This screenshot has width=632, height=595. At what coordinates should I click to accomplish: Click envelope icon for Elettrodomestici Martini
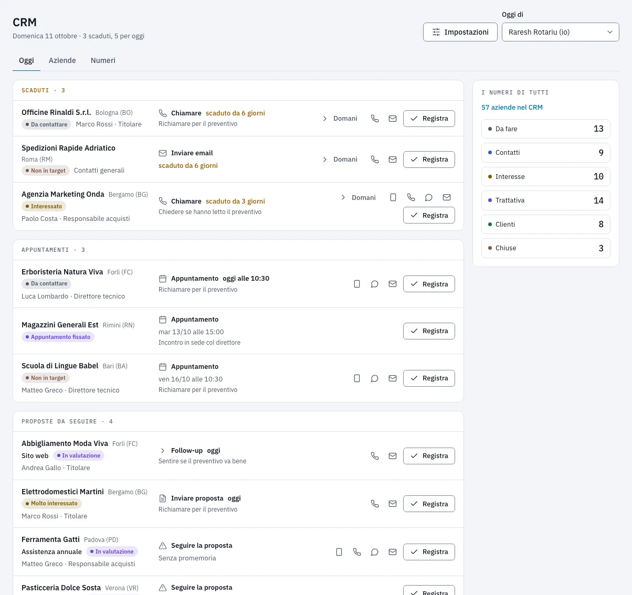click(x=393, y=504)
